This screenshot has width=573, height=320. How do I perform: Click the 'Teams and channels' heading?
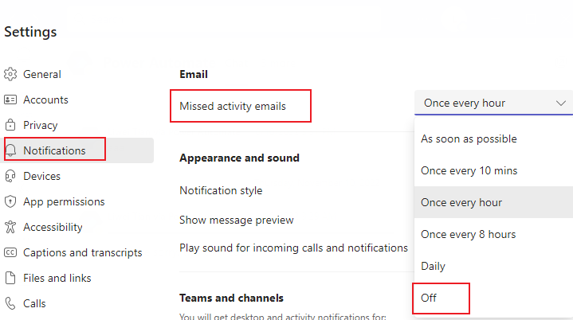231,298
